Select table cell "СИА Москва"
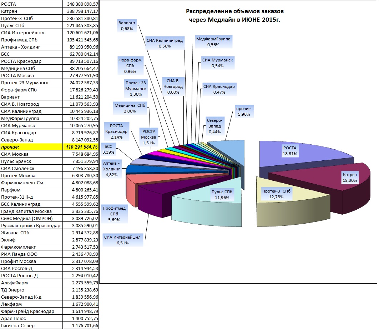Image resolution: width=379 pixels, height=329 pixels. point(31,154)
